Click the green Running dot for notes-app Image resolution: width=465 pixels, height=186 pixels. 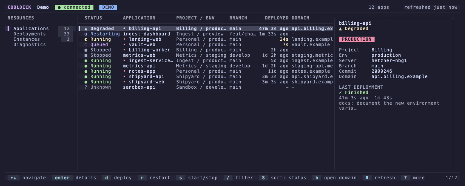coord(86,71)
